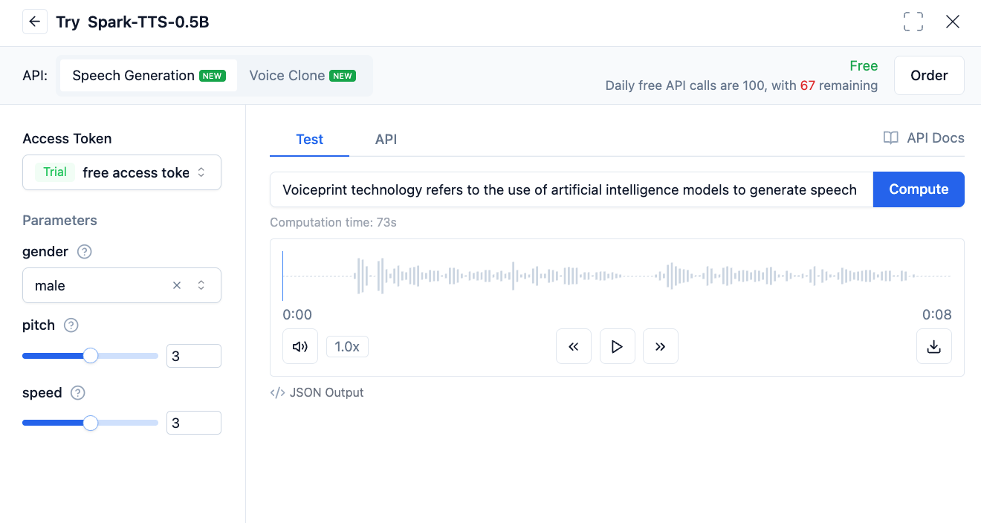Rewind audio with double-left arrows
The height and width of the screenshot is (523, 981).
tap(574, 346)
